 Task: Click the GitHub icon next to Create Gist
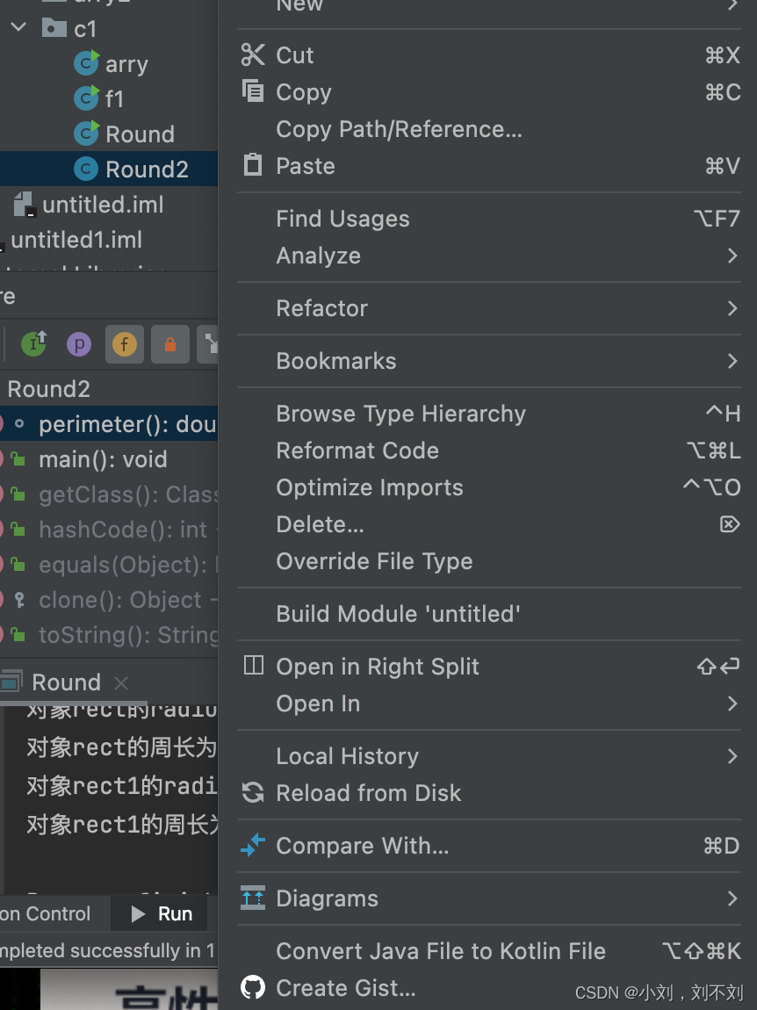point(252,987)
